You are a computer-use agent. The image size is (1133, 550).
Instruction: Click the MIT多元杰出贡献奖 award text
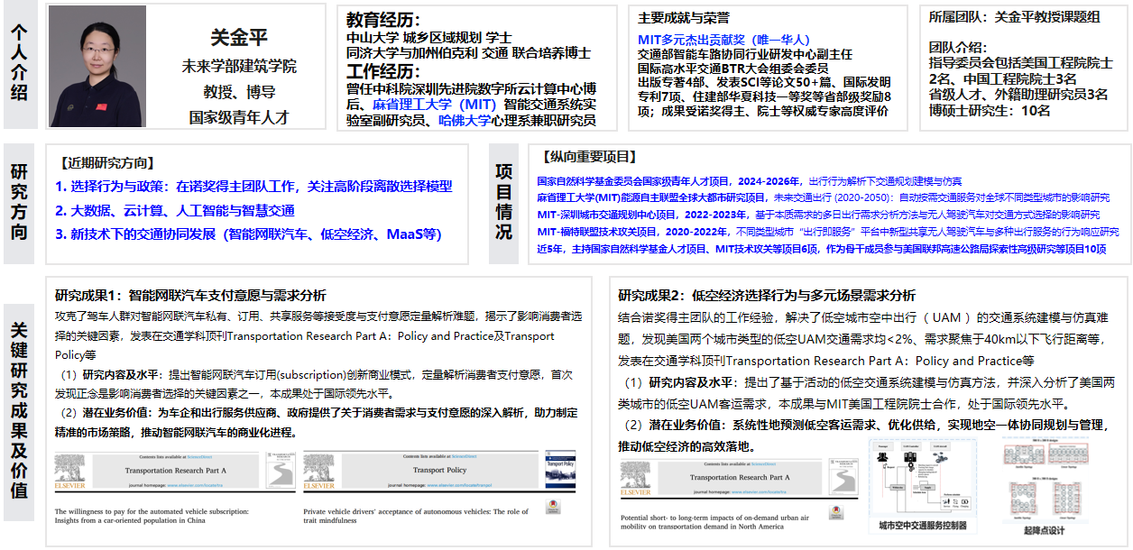tap(723, 40)
